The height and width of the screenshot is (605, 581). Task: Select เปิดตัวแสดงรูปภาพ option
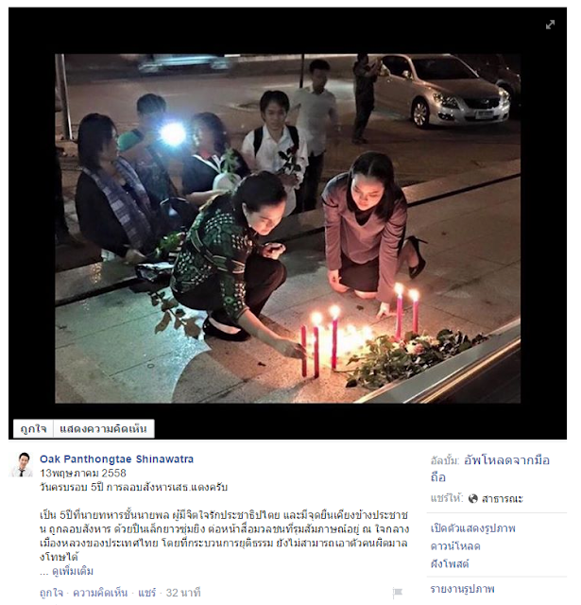click(472, 527)
